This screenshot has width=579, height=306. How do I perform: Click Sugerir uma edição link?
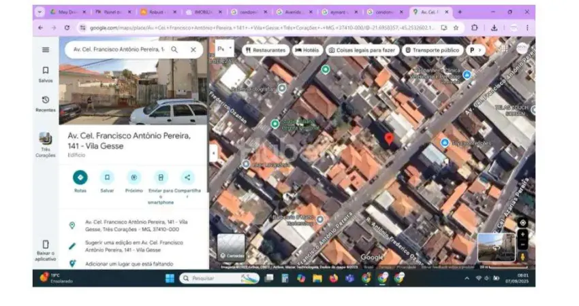click(134, 246)
